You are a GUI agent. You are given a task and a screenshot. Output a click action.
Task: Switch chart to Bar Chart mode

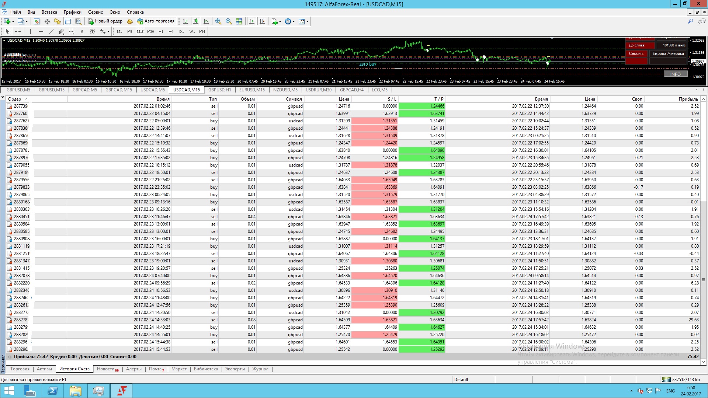pos(185,21)
